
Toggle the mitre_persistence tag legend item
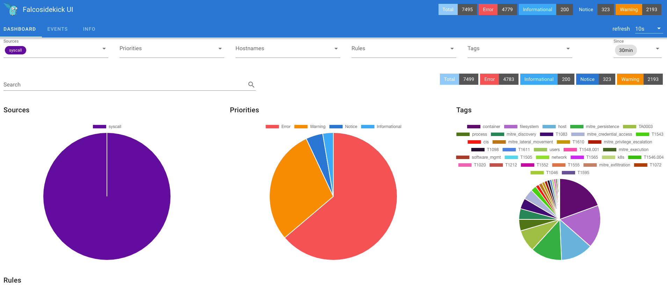(595, 127)
